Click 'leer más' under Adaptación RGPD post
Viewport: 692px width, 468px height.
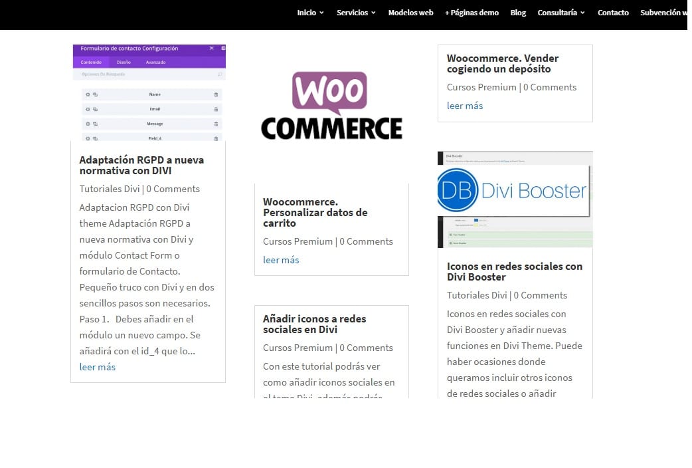[x=97, y=367]
